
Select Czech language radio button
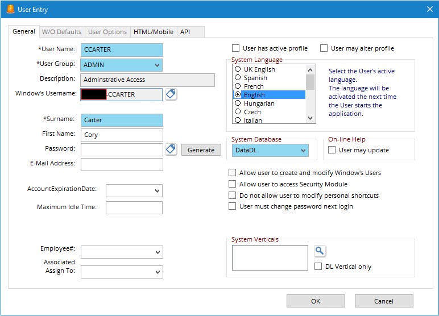pos(238,111)
